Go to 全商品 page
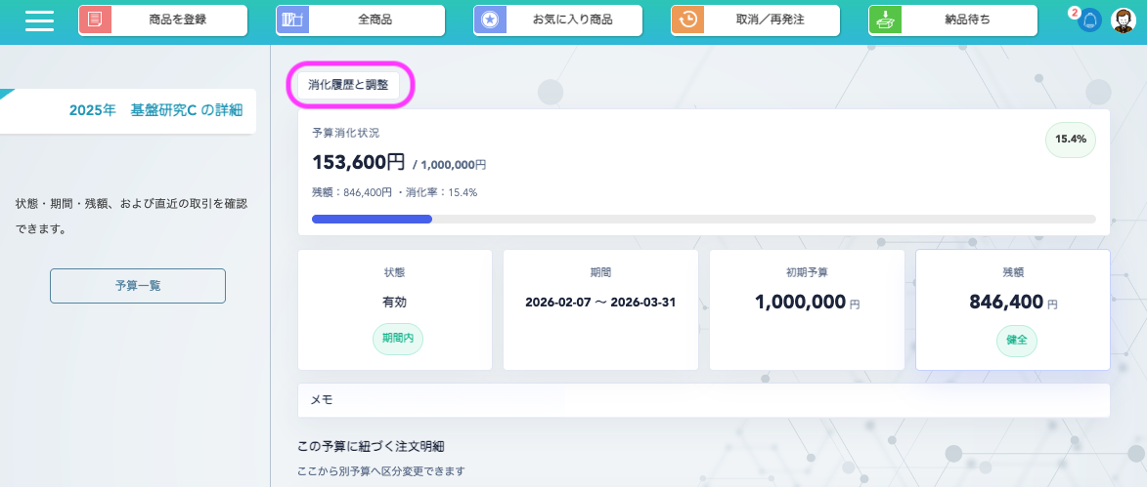This screenshot has height=487, width=1147. point(376,20)
